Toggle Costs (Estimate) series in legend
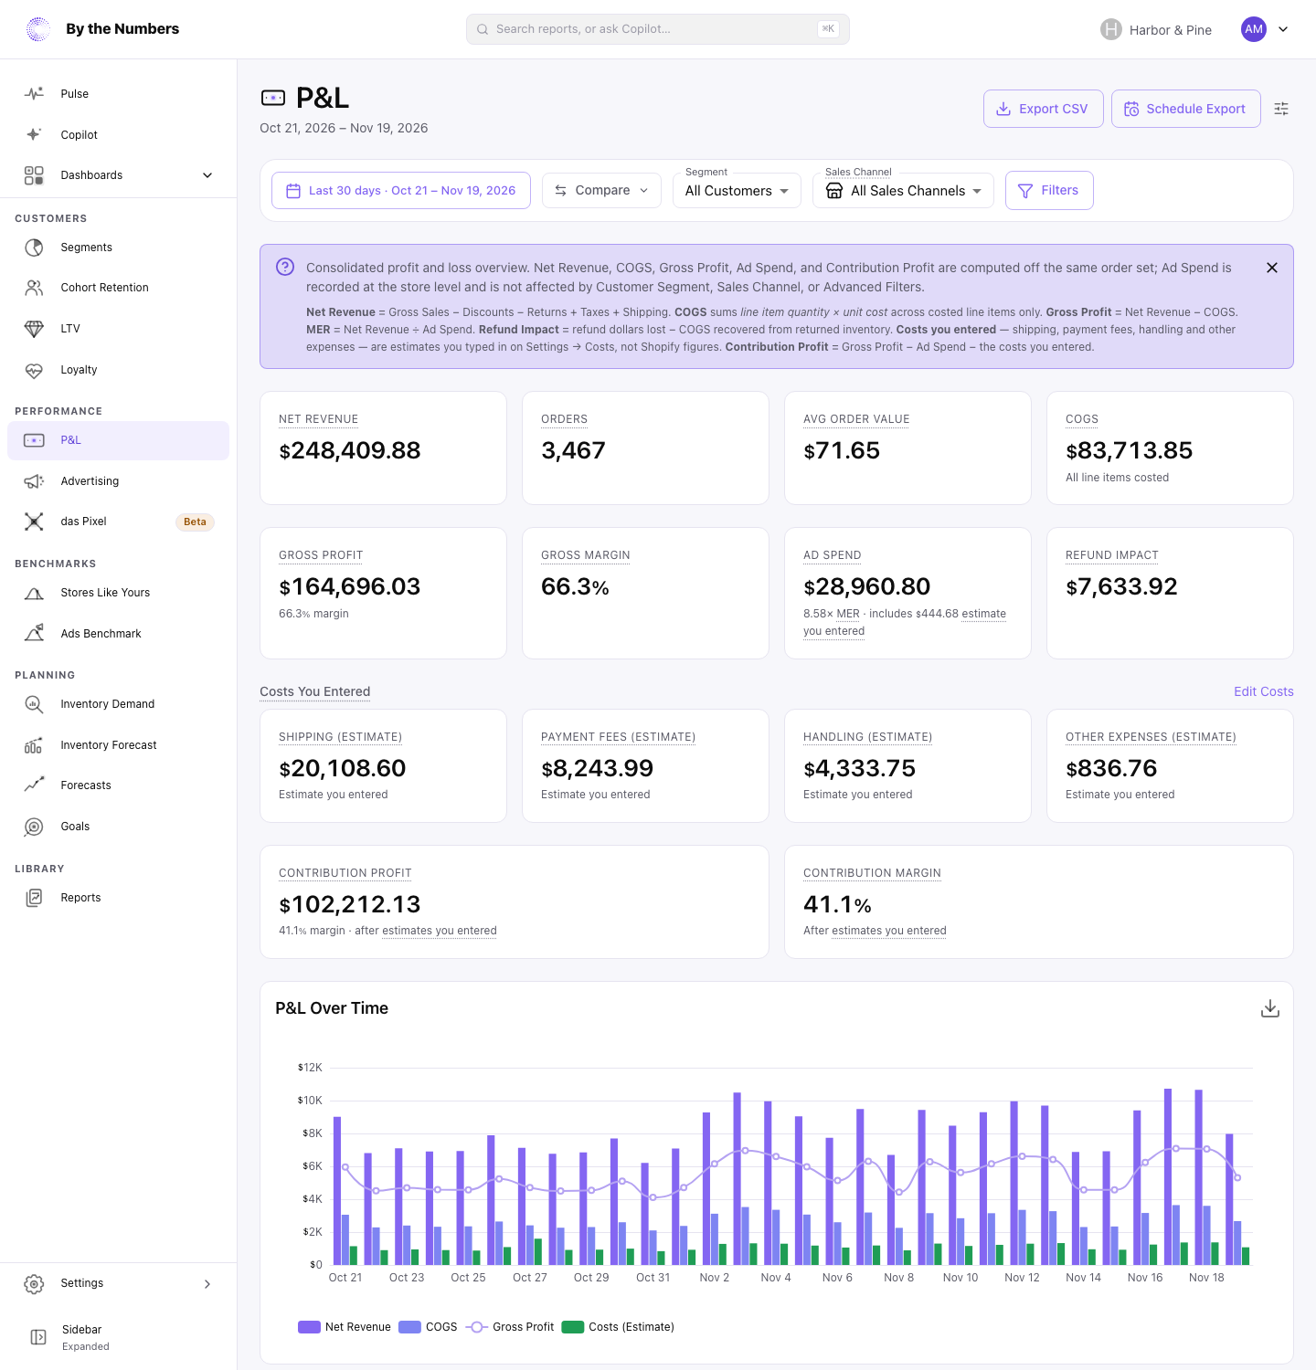This screenshot has height=1370, width=1316. point(618,1327)
